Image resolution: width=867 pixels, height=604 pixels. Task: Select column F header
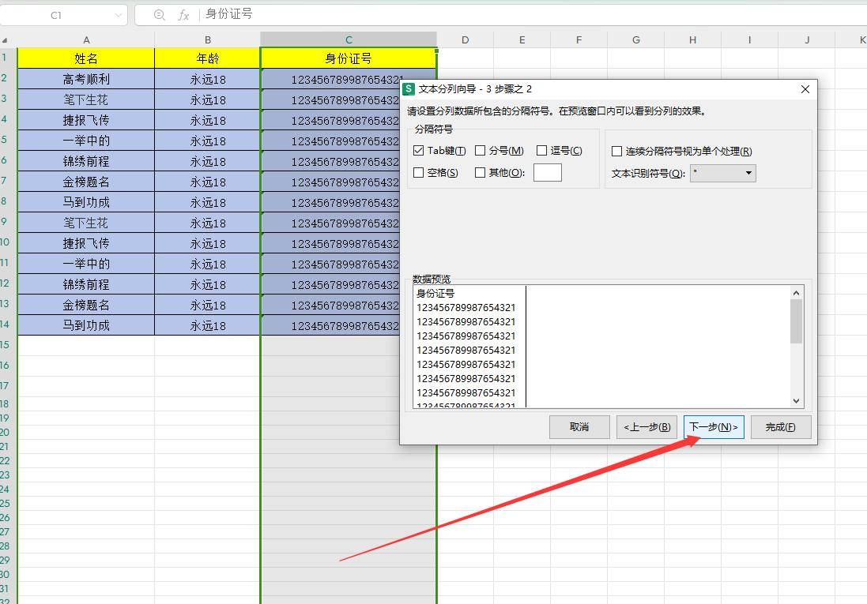pyautogui.click(x=579, y=39)
